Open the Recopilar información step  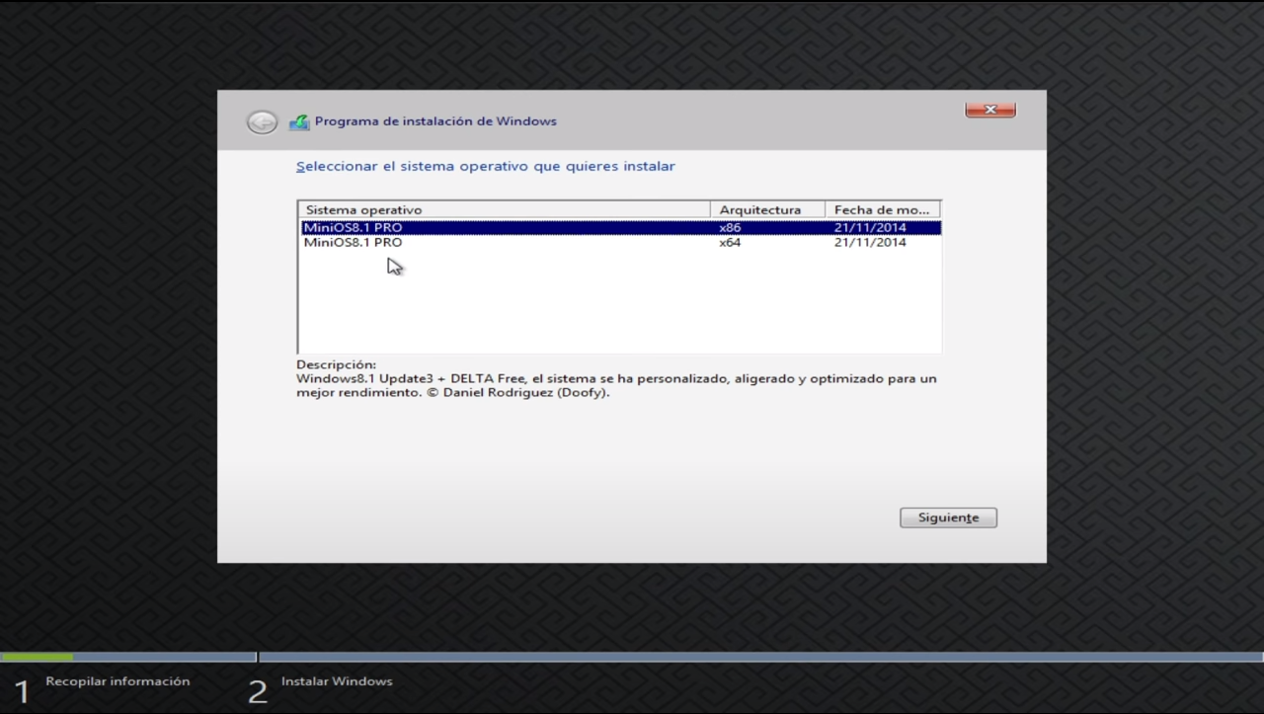(117, 681)
